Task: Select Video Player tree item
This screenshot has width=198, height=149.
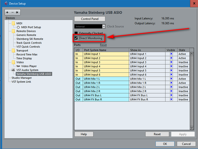Action: coord(29,66)
